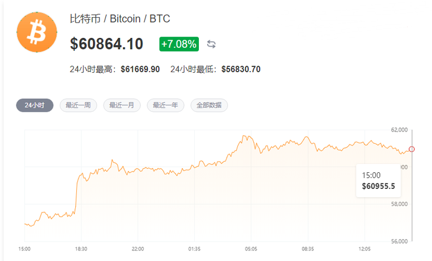This screenshot has height=261, width=432.
Task: Click the 05:05 x-axis time label
Action: pyautogui.click(x=252, y=249)
